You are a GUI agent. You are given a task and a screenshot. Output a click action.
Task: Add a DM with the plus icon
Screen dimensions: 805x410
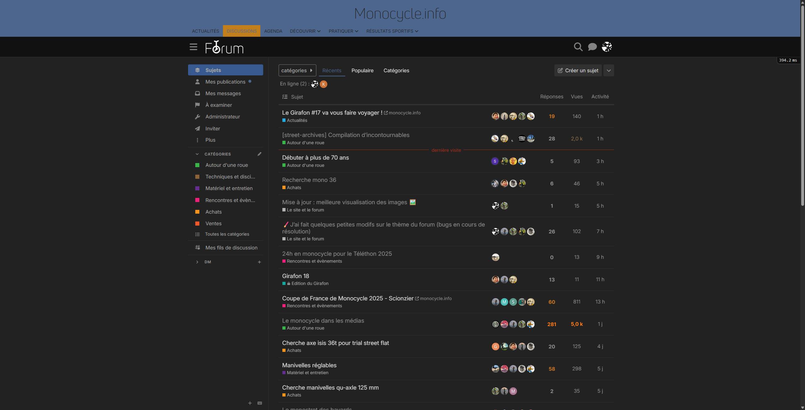(259, 262)
